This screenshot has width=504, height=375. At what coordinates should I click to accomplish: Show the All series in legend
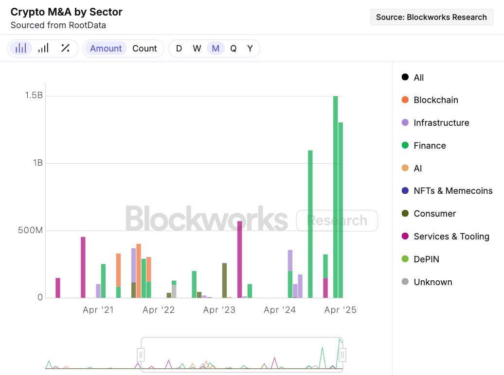point(405,77)
